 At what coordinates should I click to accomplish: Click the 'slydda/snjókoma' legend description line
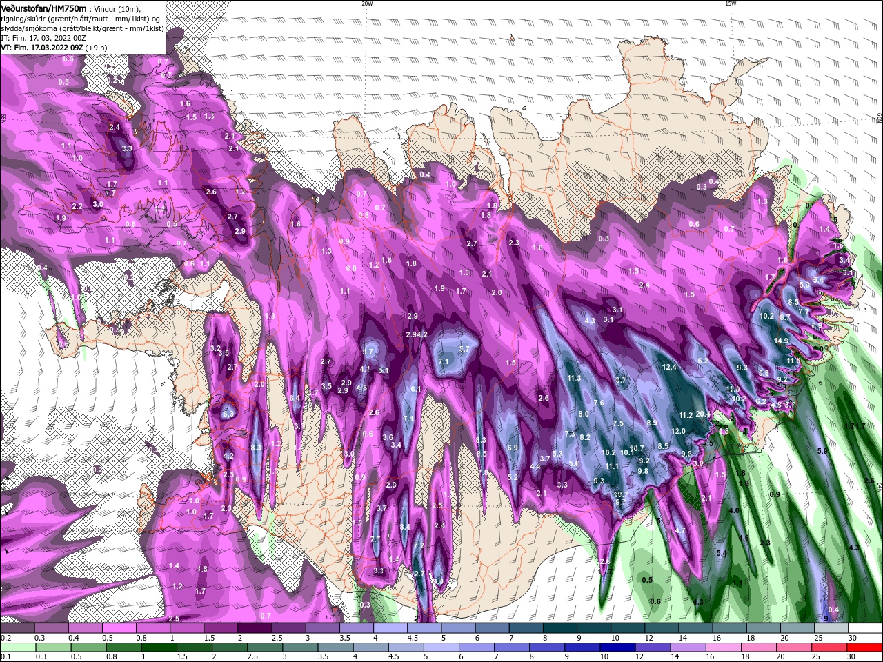click(x=82, y=28)
